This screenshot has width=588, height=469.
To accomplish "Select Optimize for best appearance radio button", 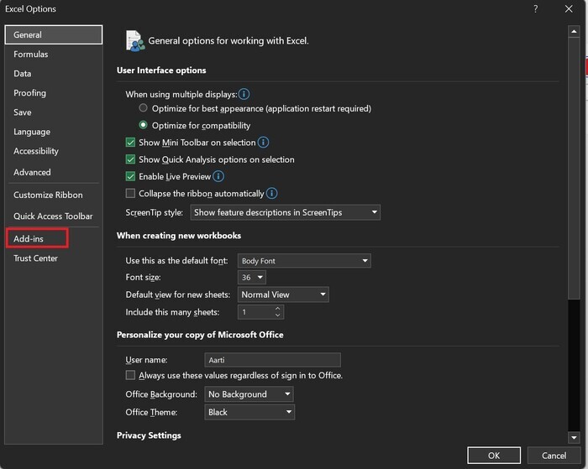I will [144, 108].
